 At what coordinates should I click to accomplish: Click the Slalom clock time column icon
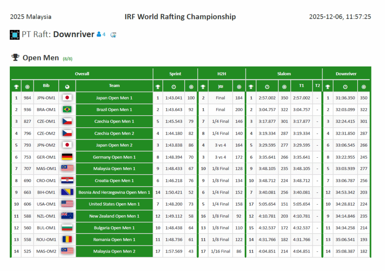point(267,87)
